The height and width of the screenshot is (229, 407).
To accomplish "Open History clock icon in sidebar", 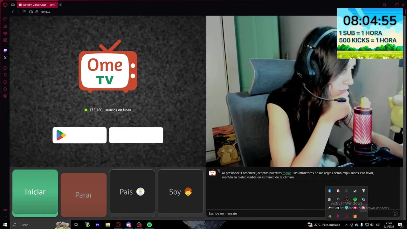I will coord(5,82).
